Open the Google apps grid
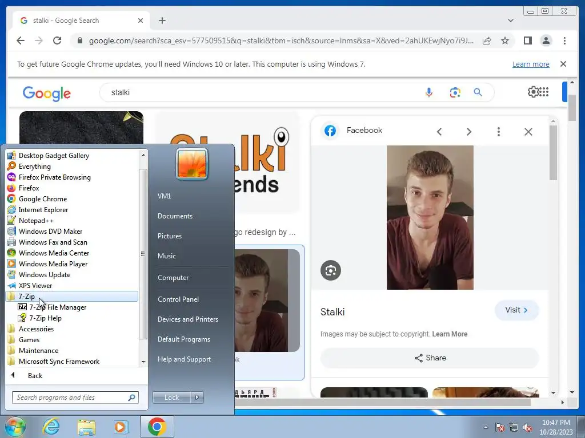Screen dimensions: 585x438 tap(544, 92)
